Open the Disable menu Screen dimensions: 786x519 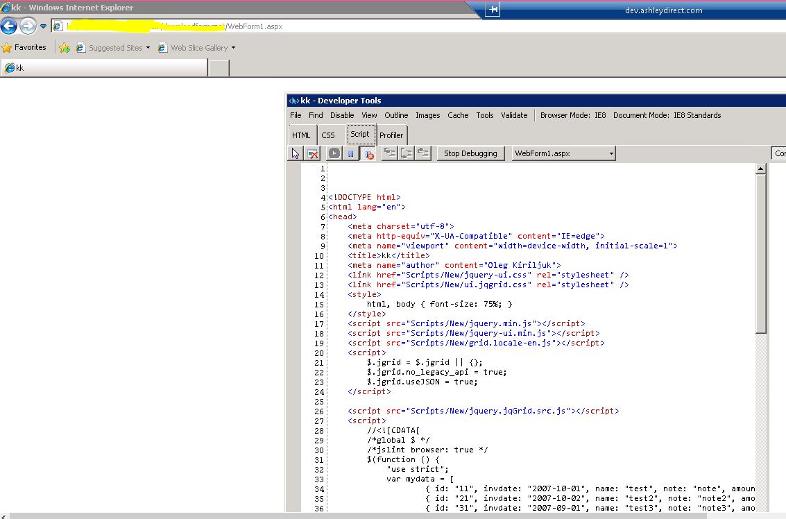click(342, 115)
